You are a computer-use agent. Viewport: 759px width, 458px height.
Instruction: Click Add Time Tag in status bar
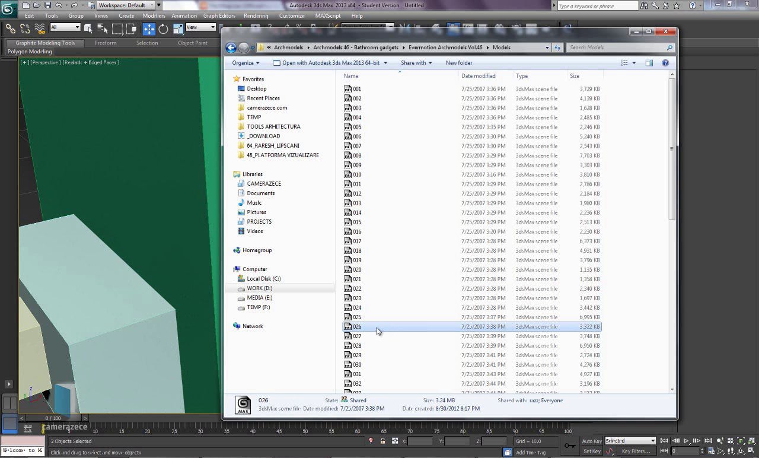click(x=531, y=453)
